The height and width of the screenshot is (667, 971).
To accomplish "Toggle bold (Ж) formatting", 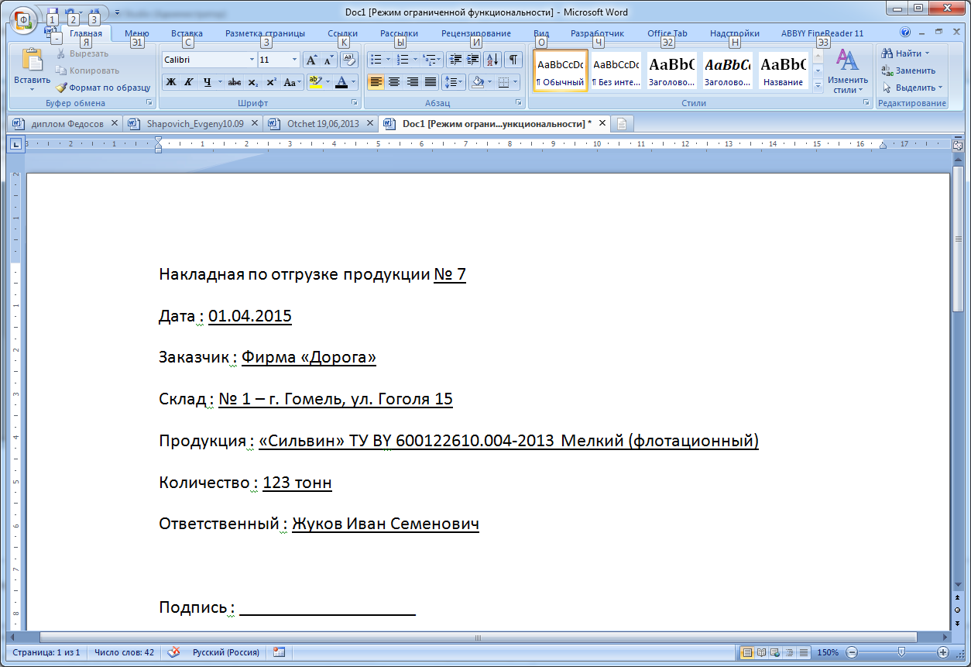I will (x=171, y=81).
